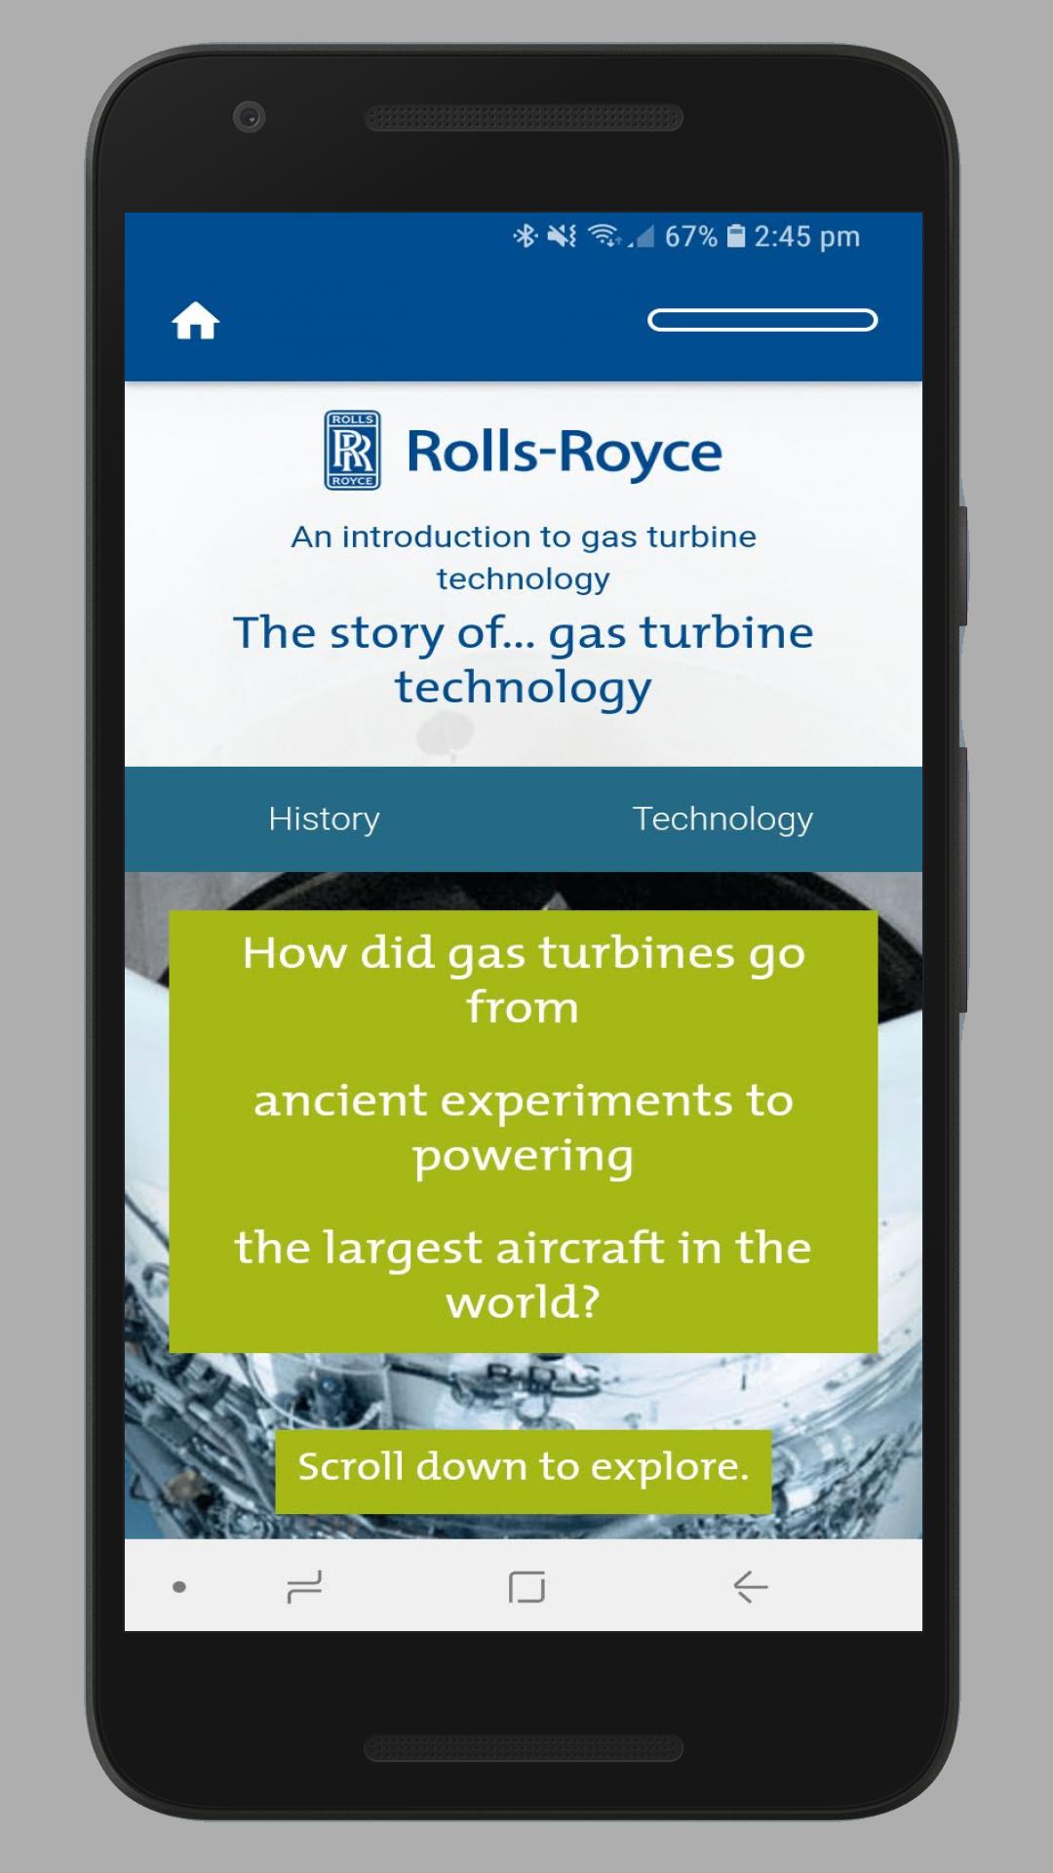Tap the Android home square icon
1053x1873 pixels.
coord(526,1587)
